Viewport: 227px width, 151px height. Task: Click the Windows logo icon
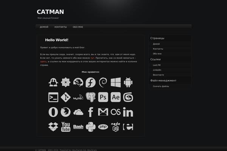115,82
